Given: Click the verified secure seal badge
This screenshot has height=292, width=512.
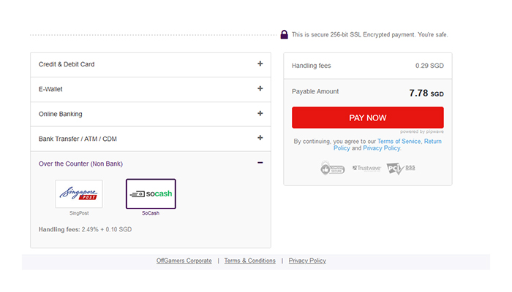Looking at the screenshot, I should tap(332, 168).
